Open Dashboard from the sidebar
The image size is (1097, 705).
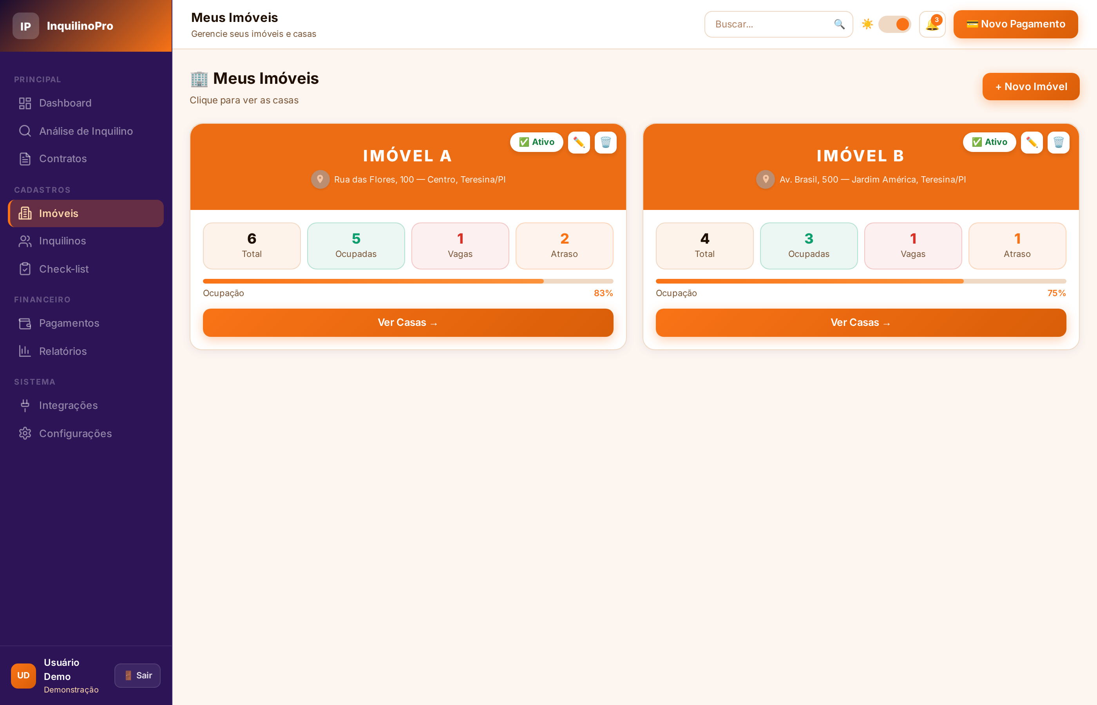(x=65, y=103)
